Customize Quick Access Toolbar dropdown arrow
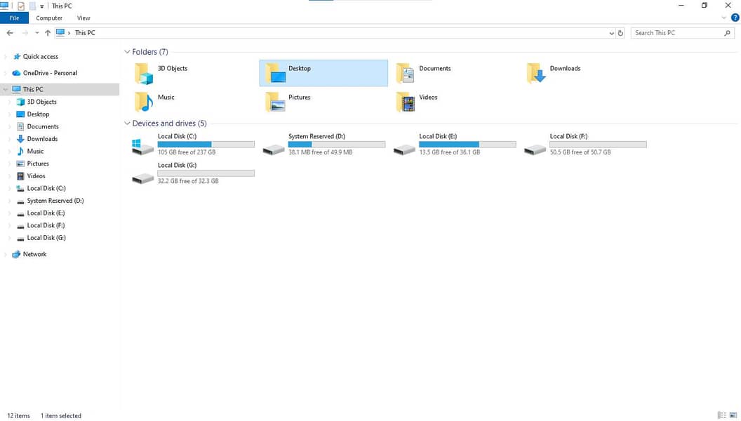 41,6
